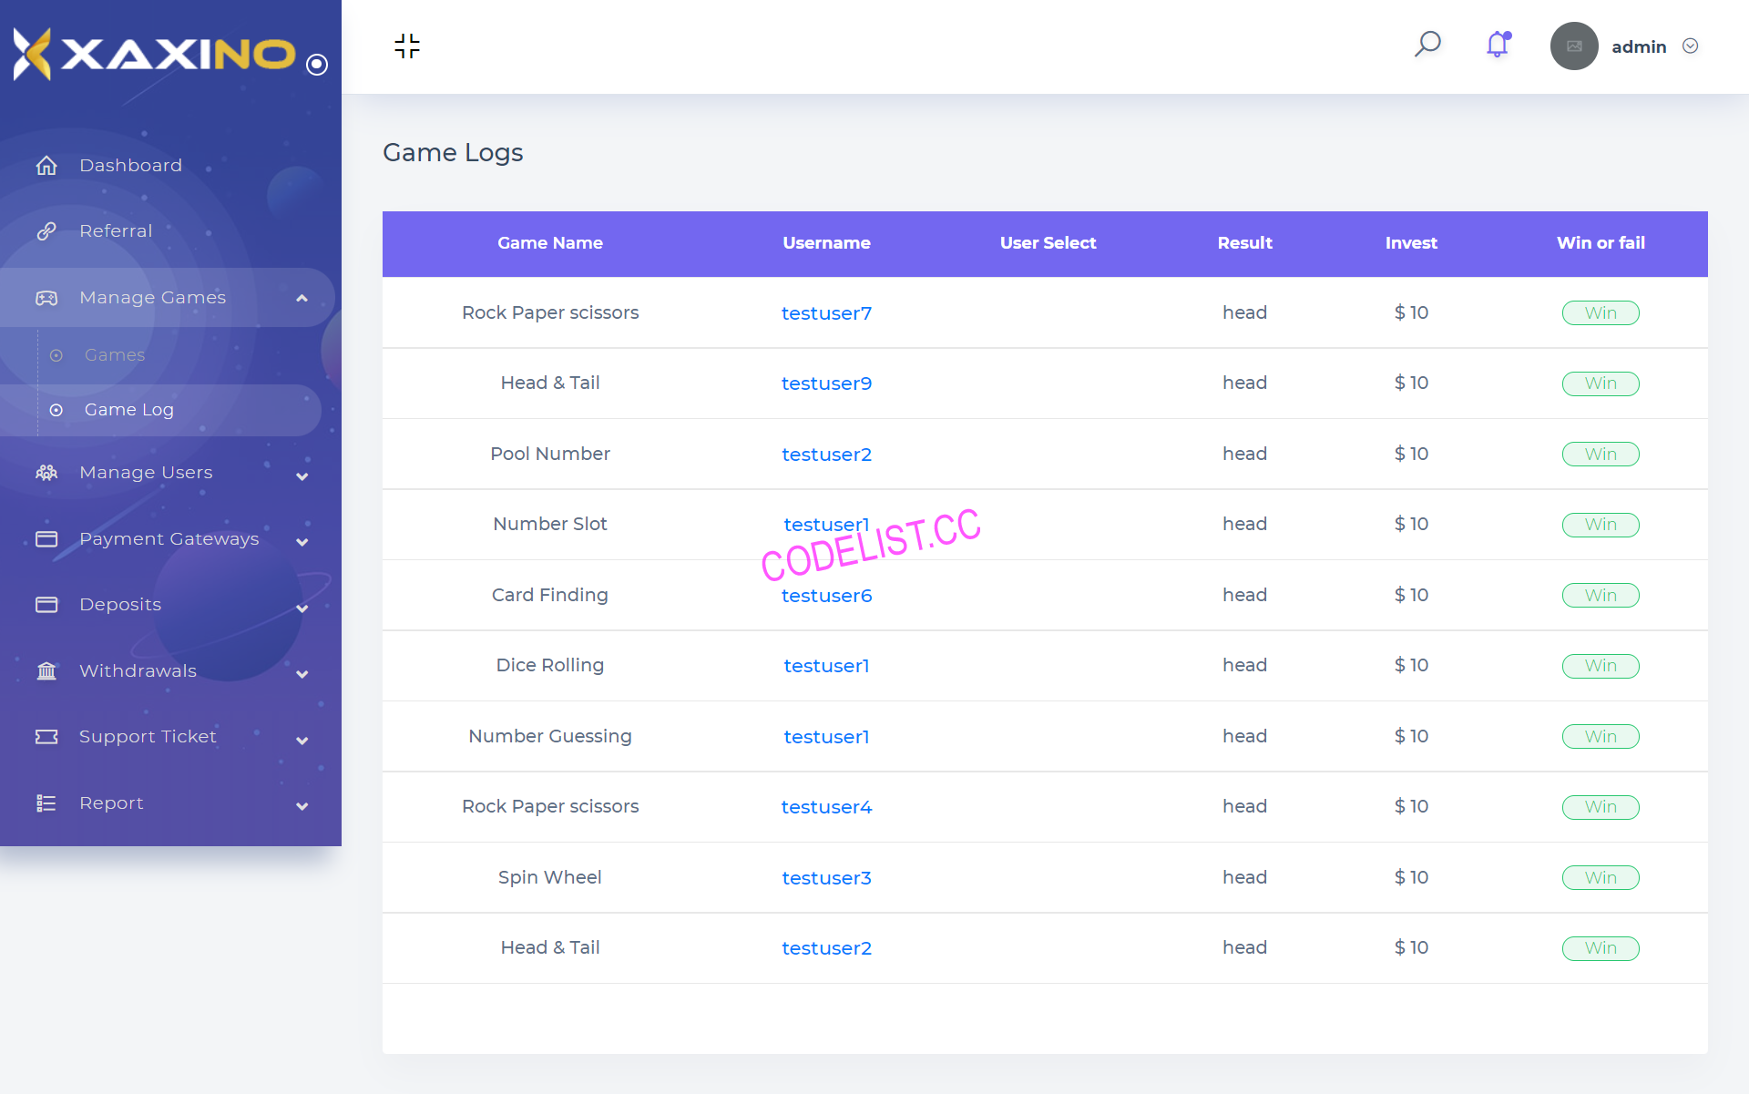Click the Invest column header

1411,243
